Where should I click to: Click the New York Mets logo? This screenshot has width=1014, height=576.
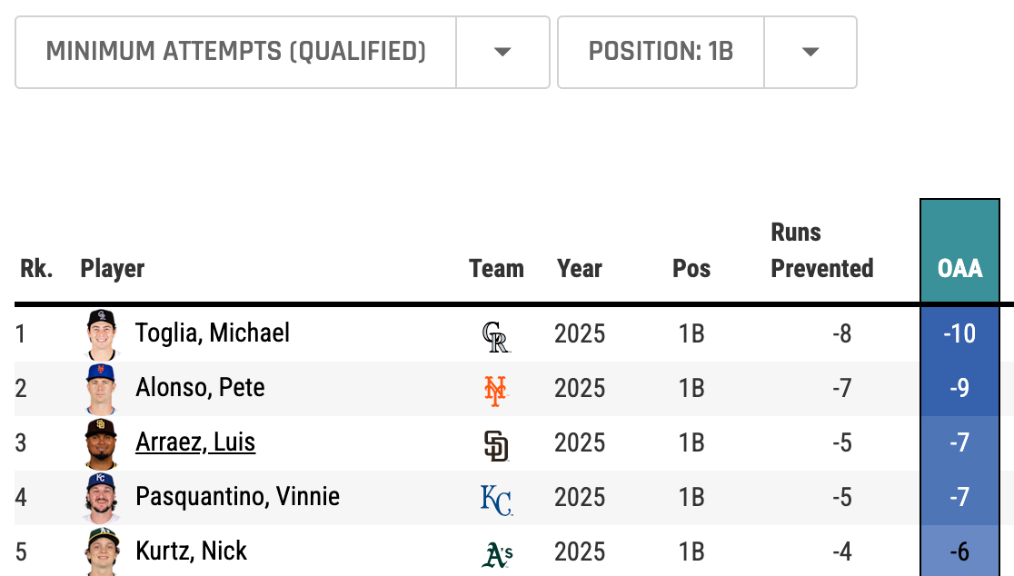495,390
